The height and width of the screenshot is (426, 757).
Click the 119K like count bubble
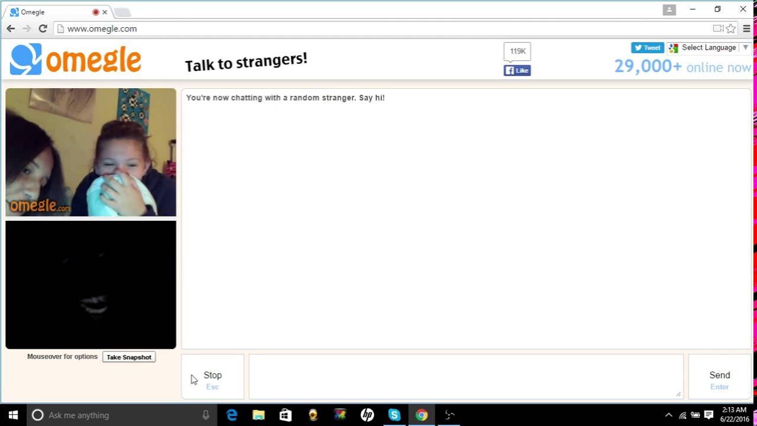517,51
